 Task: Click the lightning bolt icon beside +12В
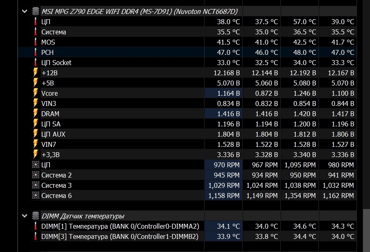point(35,73)
